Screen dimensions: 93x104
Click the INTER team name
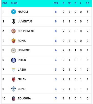click(x=22, y=60)
